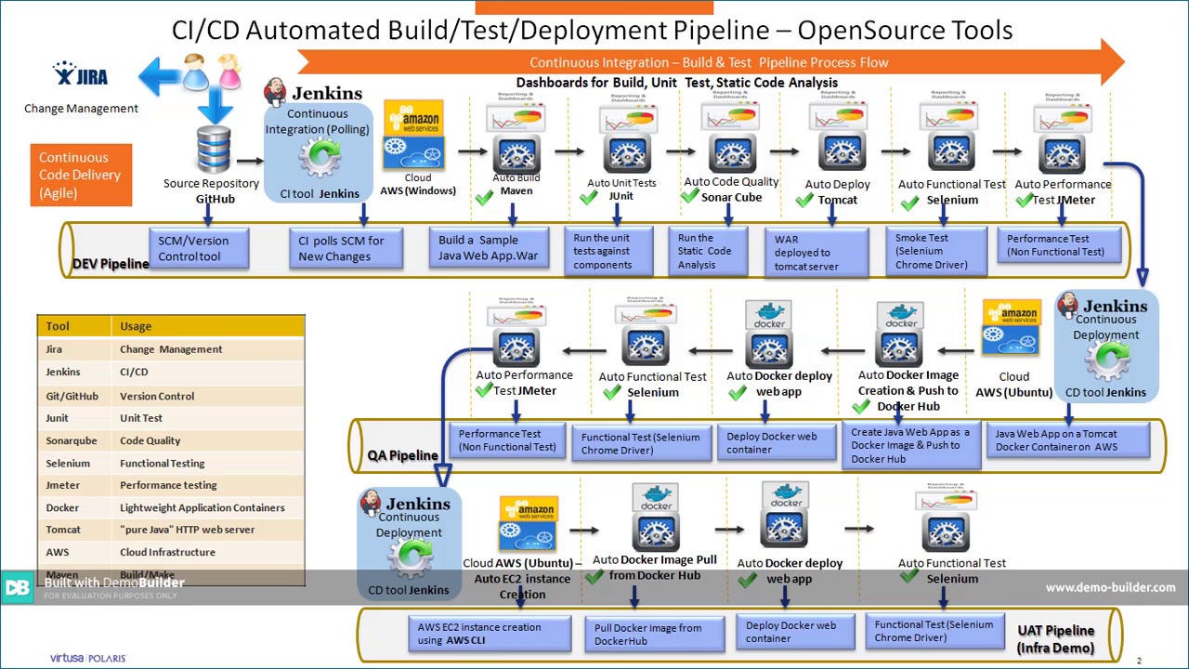Viewport: 1189px width, 669px height.
Task: Click Create Java Web App as Docker Image box
Action: pyautogui.click(x=913, y=445)
